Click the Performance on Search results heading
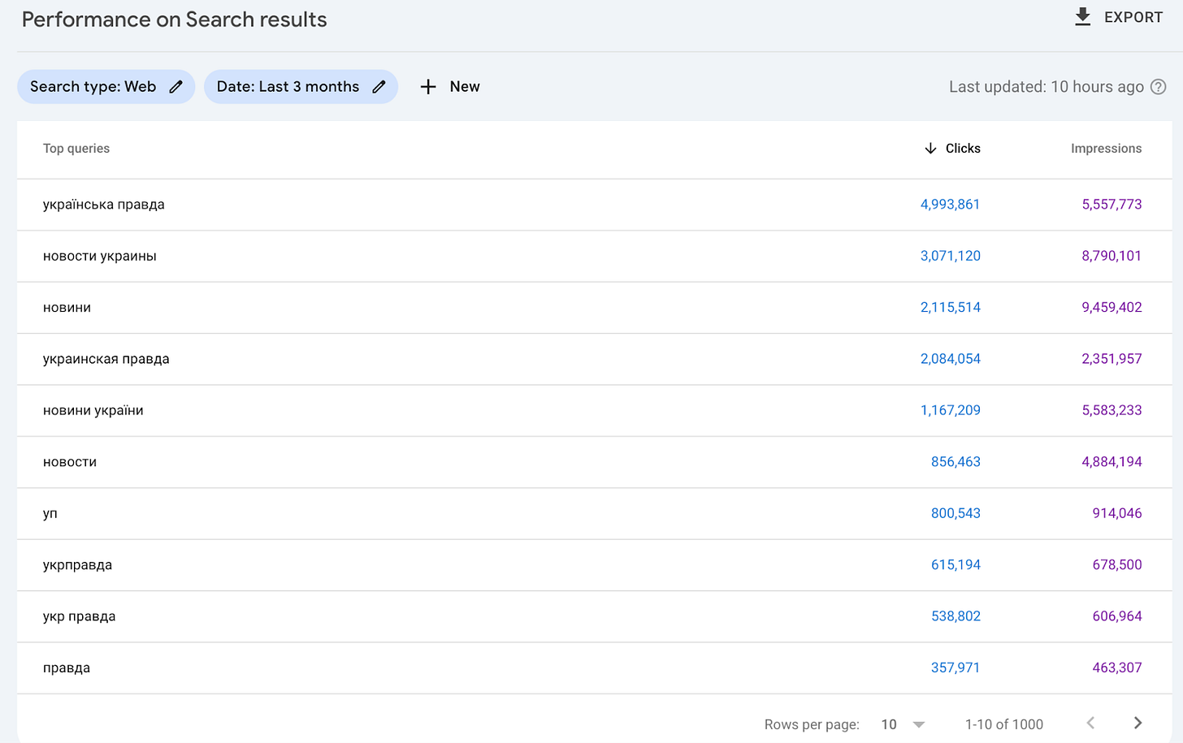 [x=174, y=19]
